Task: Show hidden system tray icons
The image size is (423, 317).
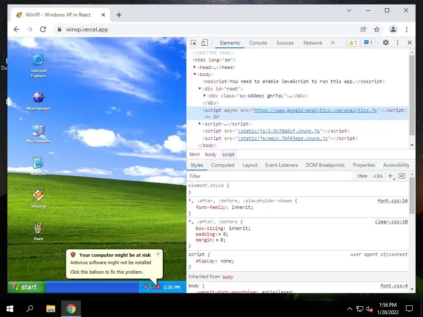Action: 349,309
